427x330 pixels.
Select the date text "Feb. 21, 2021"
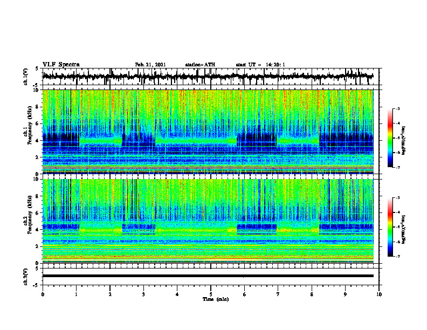[150, 65]
